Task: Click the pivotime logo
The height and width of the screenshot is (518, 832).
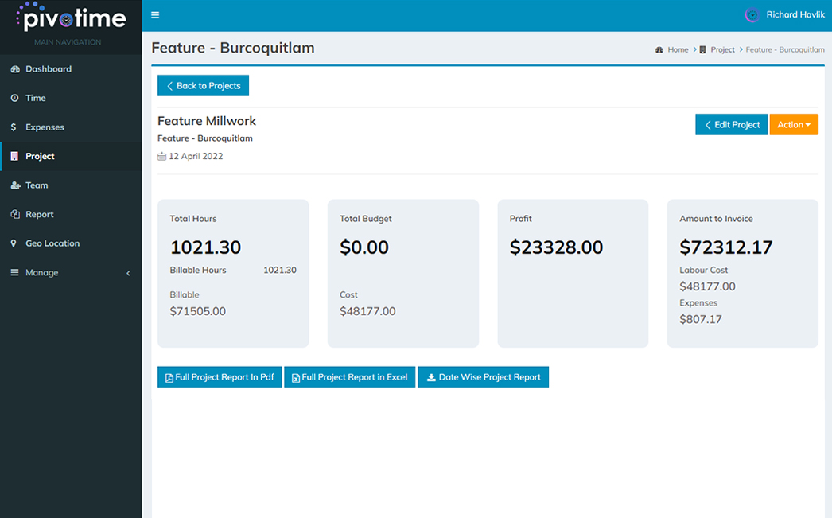Action: coord(71,18)
